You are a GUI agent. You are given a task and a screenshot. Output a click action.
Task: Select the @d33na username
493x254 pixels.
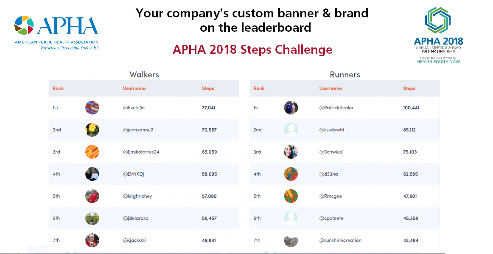[x=329, y=174]
